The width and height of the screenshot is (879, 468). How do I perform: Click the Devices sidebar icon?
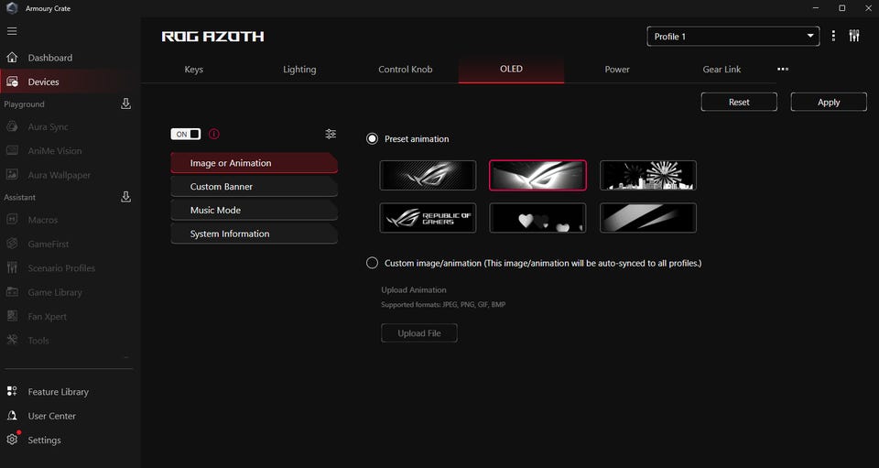pos(12,82)
